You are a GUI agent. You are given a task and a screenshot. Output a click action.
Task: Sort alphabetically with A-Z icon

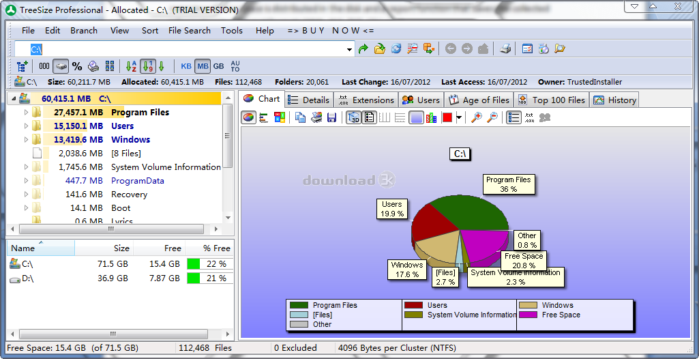(x=132, y=66)
